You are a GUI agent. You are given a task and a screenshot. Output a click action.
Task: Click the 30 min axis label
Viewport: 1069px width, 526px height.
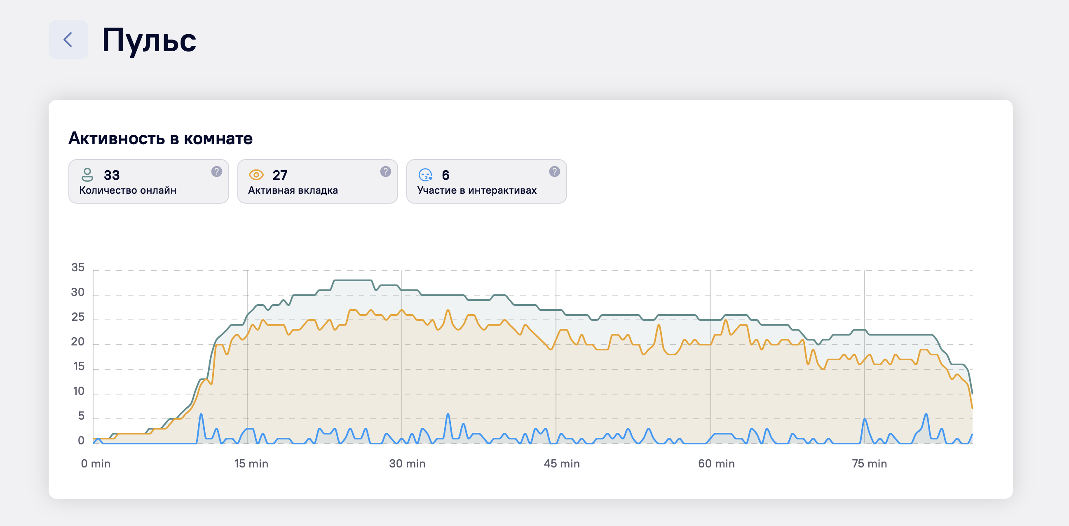(407, 463)
